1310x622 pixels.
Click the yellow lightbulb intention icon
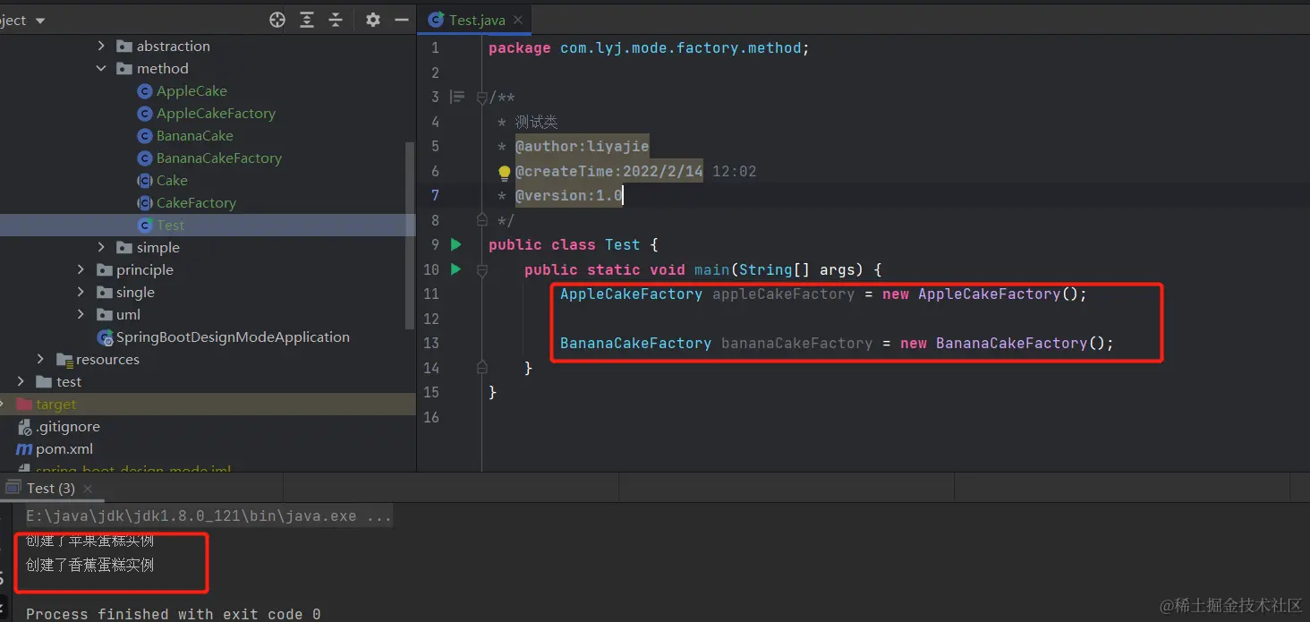tap(504, 172)
